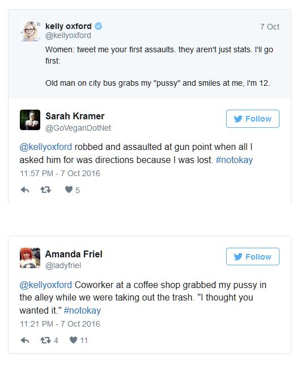The width and height of the screenshot is (301, 367).
Task: Follow Sarah Kramer
Action: click(253, 119)
